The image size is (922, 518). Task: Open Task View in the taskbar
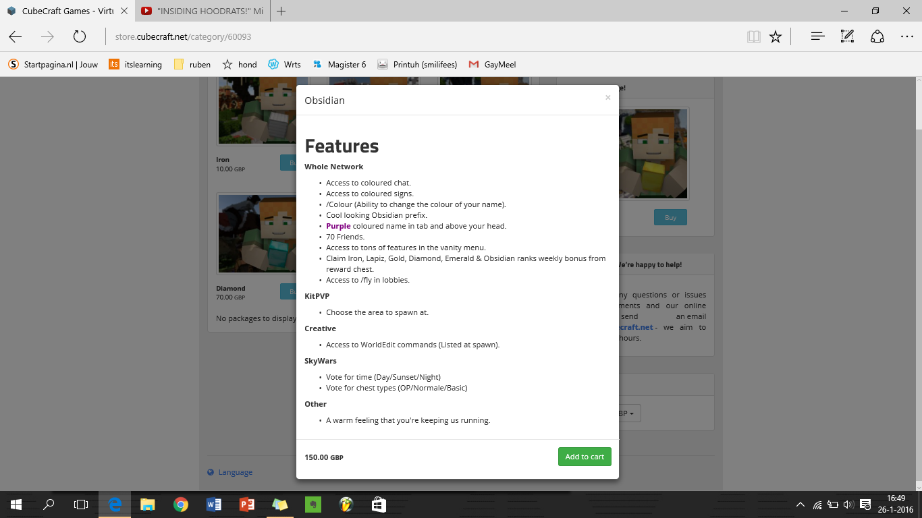click(81, 505)
